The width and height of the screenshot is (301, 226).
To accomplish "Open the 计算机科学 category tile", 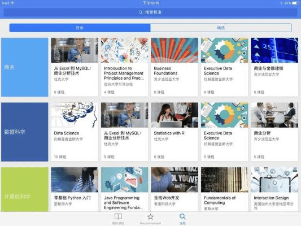I will click(x=25, y=189).
